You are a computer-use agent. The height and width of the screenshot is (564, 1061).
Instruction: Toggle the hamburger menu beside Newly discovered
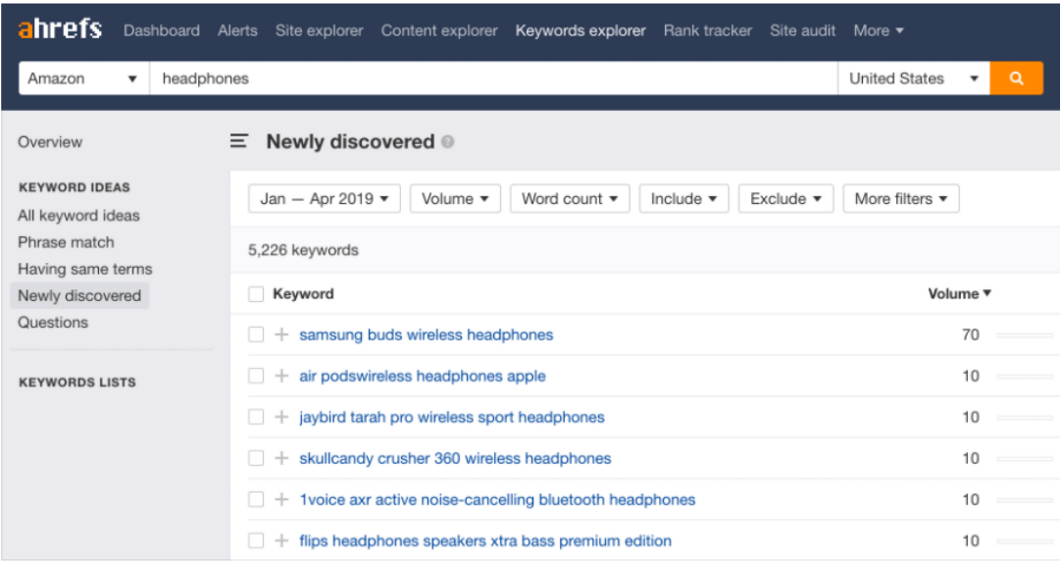coord(239,141)
